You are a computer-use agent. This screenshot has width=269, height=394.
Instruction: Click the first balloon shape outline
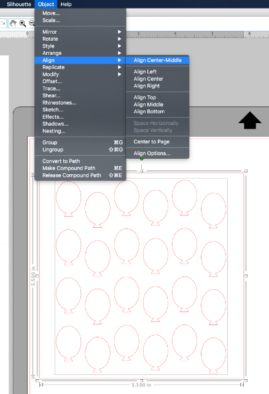(68, 199)
